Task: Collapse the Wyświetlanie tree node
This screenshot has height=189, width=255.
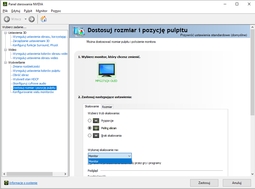Action: (x=6, y=62)
